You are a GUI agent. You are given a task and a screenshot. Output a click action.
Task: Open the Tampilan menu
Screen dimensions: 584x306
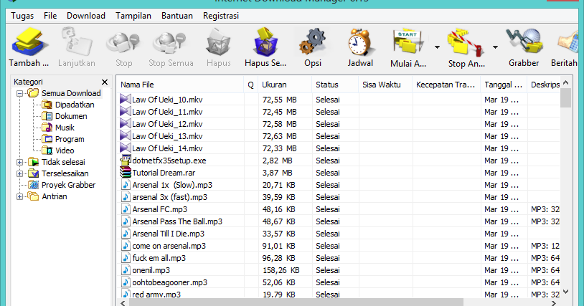pos(133,16)
